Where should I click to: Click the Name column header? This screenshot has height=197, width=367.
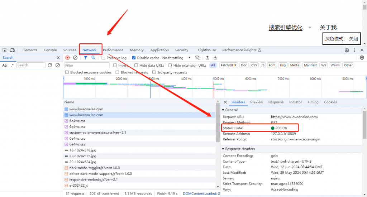click(x=140, y=102)
